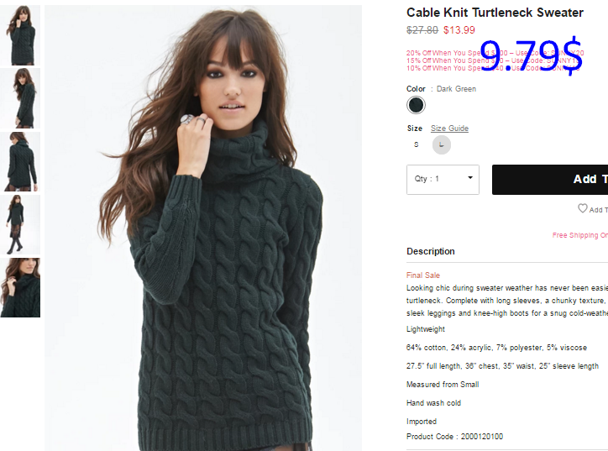View the third back-view sweater thumbnail
608x451 pixels.
[20, 162]
